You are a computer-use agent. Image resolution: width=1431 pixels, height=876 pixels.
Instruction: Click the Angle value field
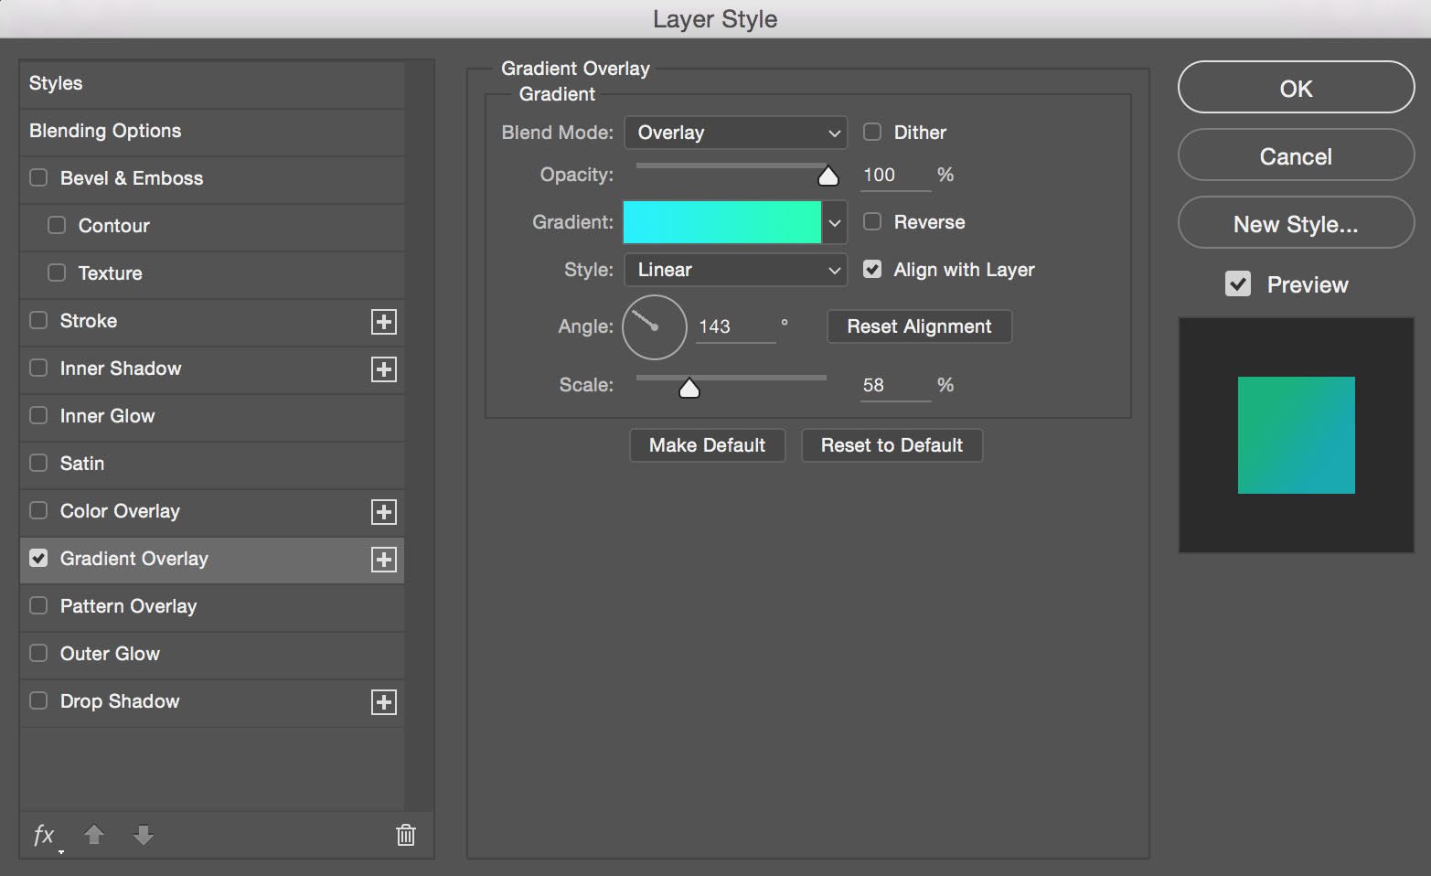click(735, 326)
